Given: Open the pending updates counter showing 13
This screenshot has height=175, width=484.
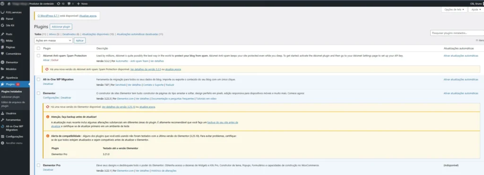Looking at the screenshot, I should pos(61,3).
